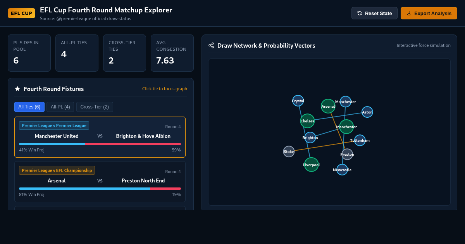This screenshot has width=465, height=244.
Task: Click the Arsenal win projection bar
Action: pos(100,189)
